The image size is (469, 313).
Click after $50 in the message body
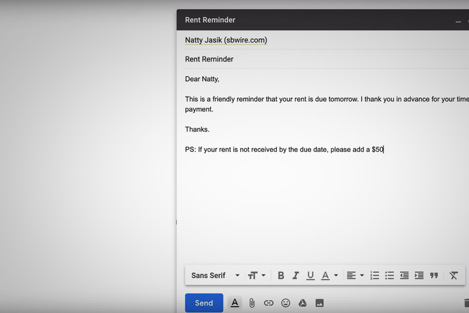[x=384, y=150]
